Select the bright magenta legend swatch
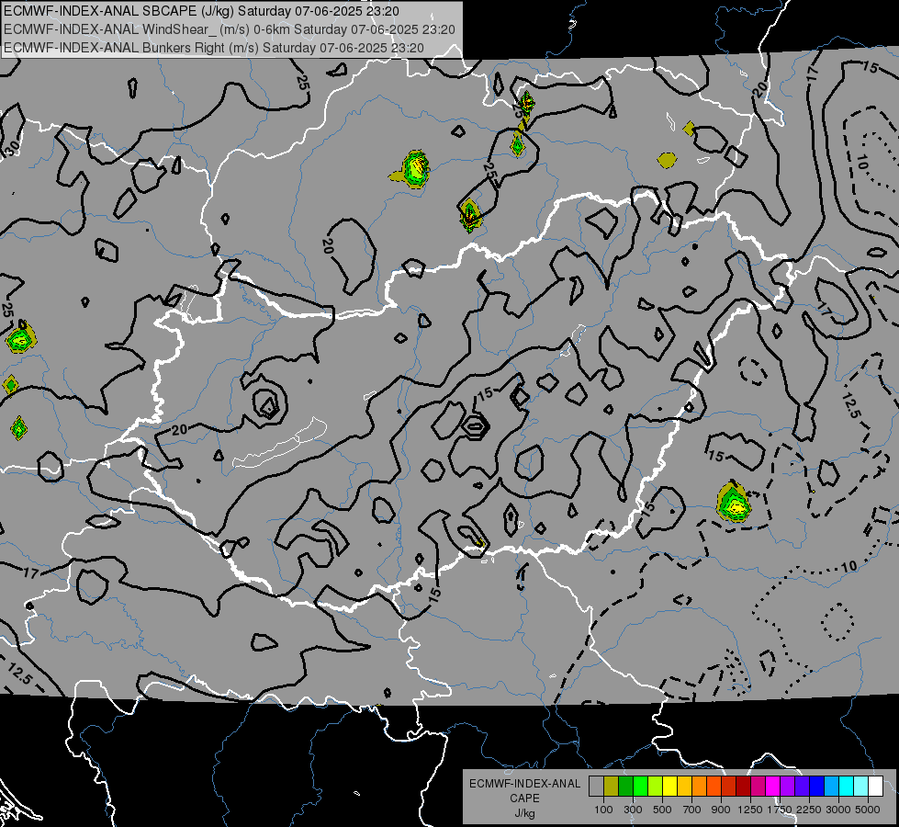Viewport: 899px width, 827px height. (x=773, y=786)
